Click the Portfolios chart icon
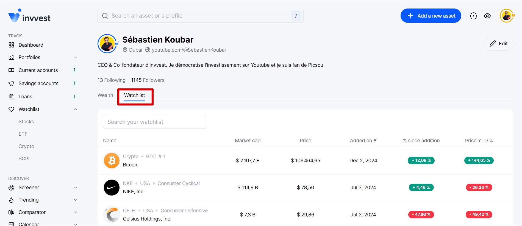 (x=11, y=57)
